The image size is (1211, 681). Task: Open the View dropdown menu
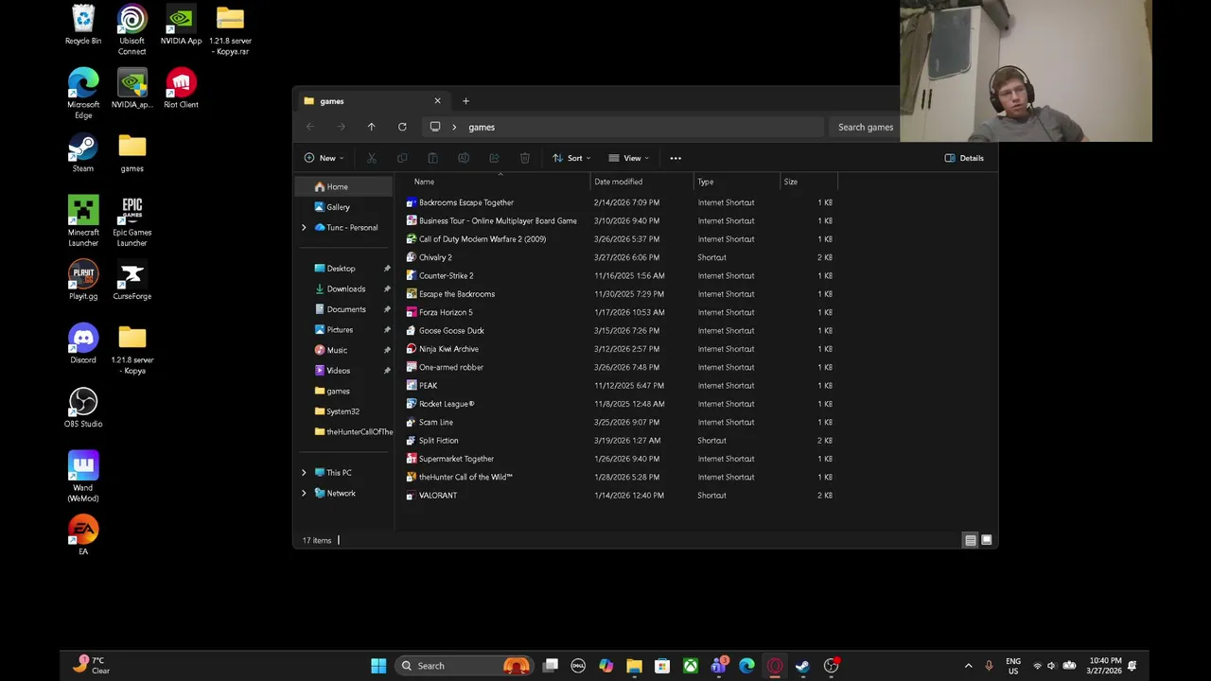point(629,158)
